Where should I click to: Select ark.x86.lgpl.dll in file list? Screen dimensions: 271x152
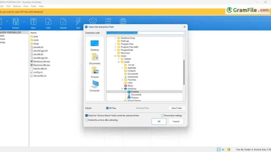point(39,58)
